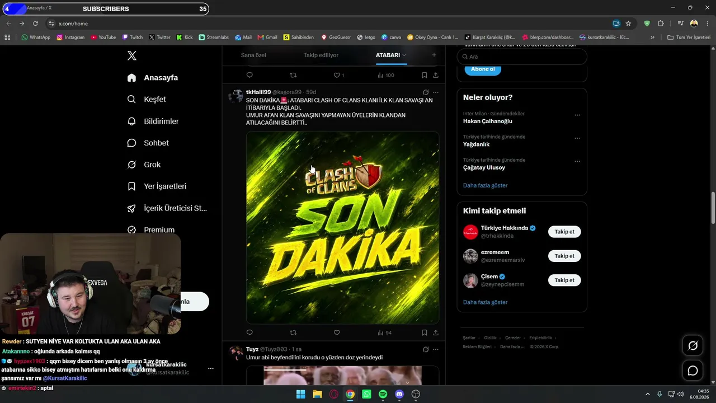The height and width of the screenshot is (403, 716).
Task: Show hidden bookmarks overflow chevron
Action: click(652, 38)
